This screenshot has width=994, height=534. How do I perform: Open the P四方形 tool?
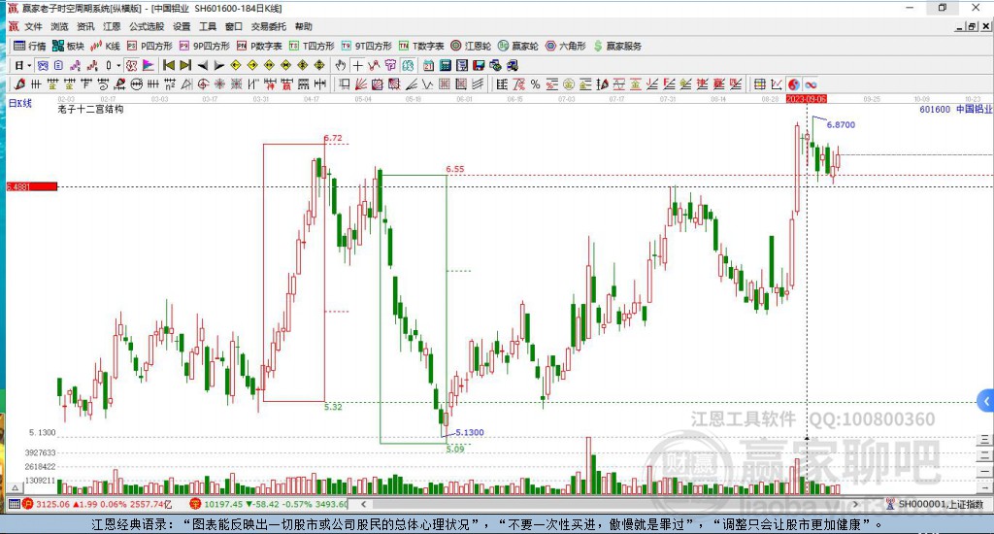(149, 46)
